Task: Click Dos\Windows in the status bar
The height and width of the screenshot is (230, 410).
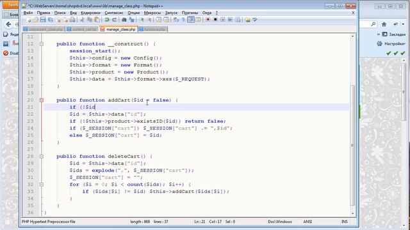Action: point(280,222)
